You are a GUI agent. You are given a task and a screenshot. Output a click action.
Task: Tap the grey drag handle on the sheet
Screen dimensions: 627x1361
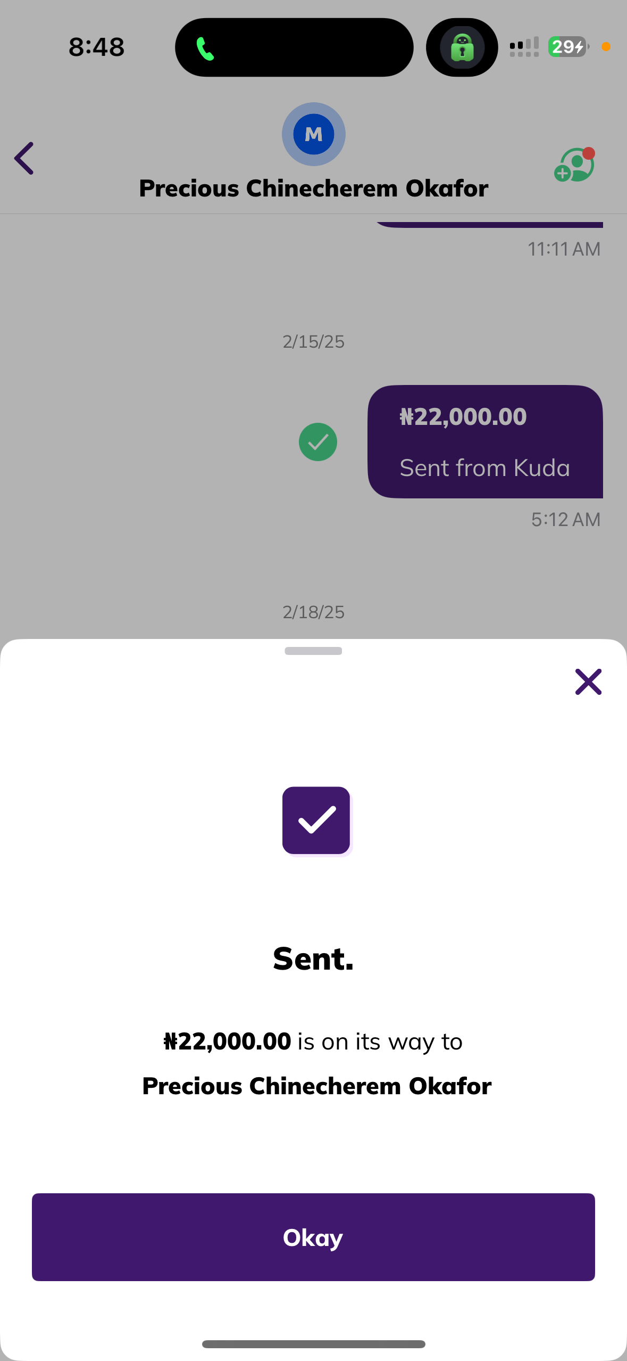coord(313,651)
